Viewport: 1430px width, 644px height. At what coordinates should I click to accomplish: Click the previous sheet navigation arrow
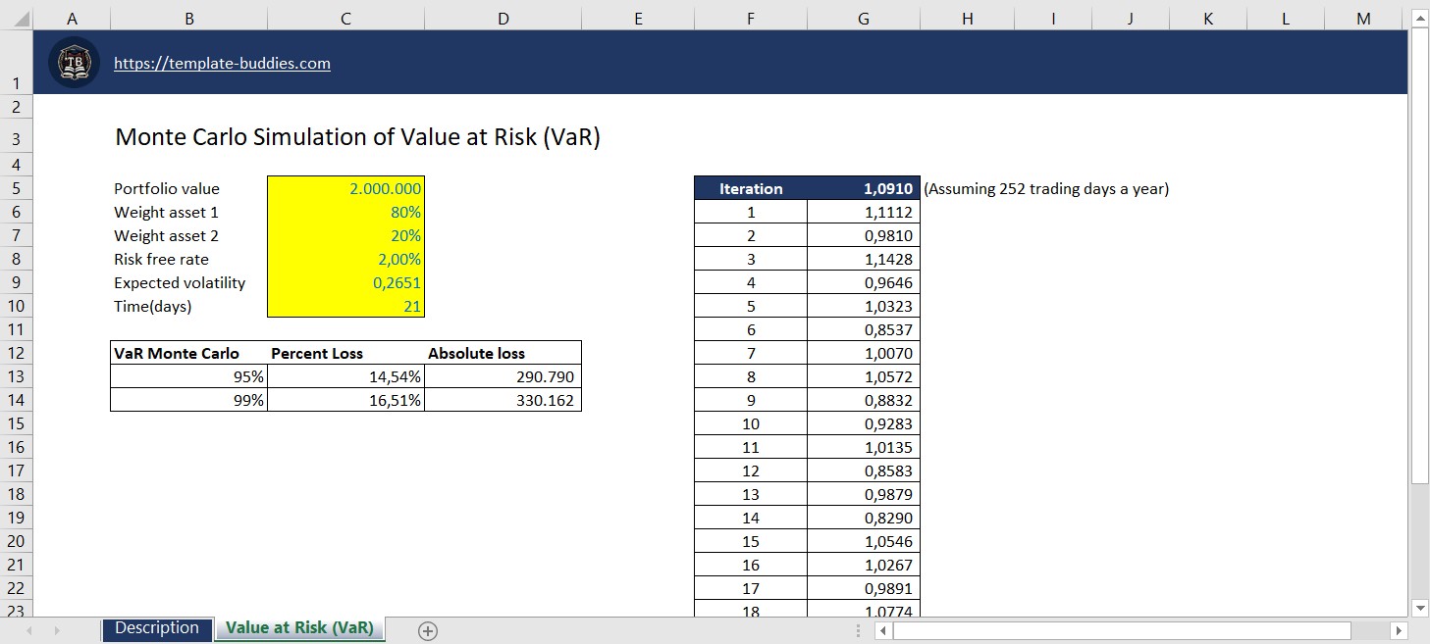pyautogui.click(x=29, y=630)
